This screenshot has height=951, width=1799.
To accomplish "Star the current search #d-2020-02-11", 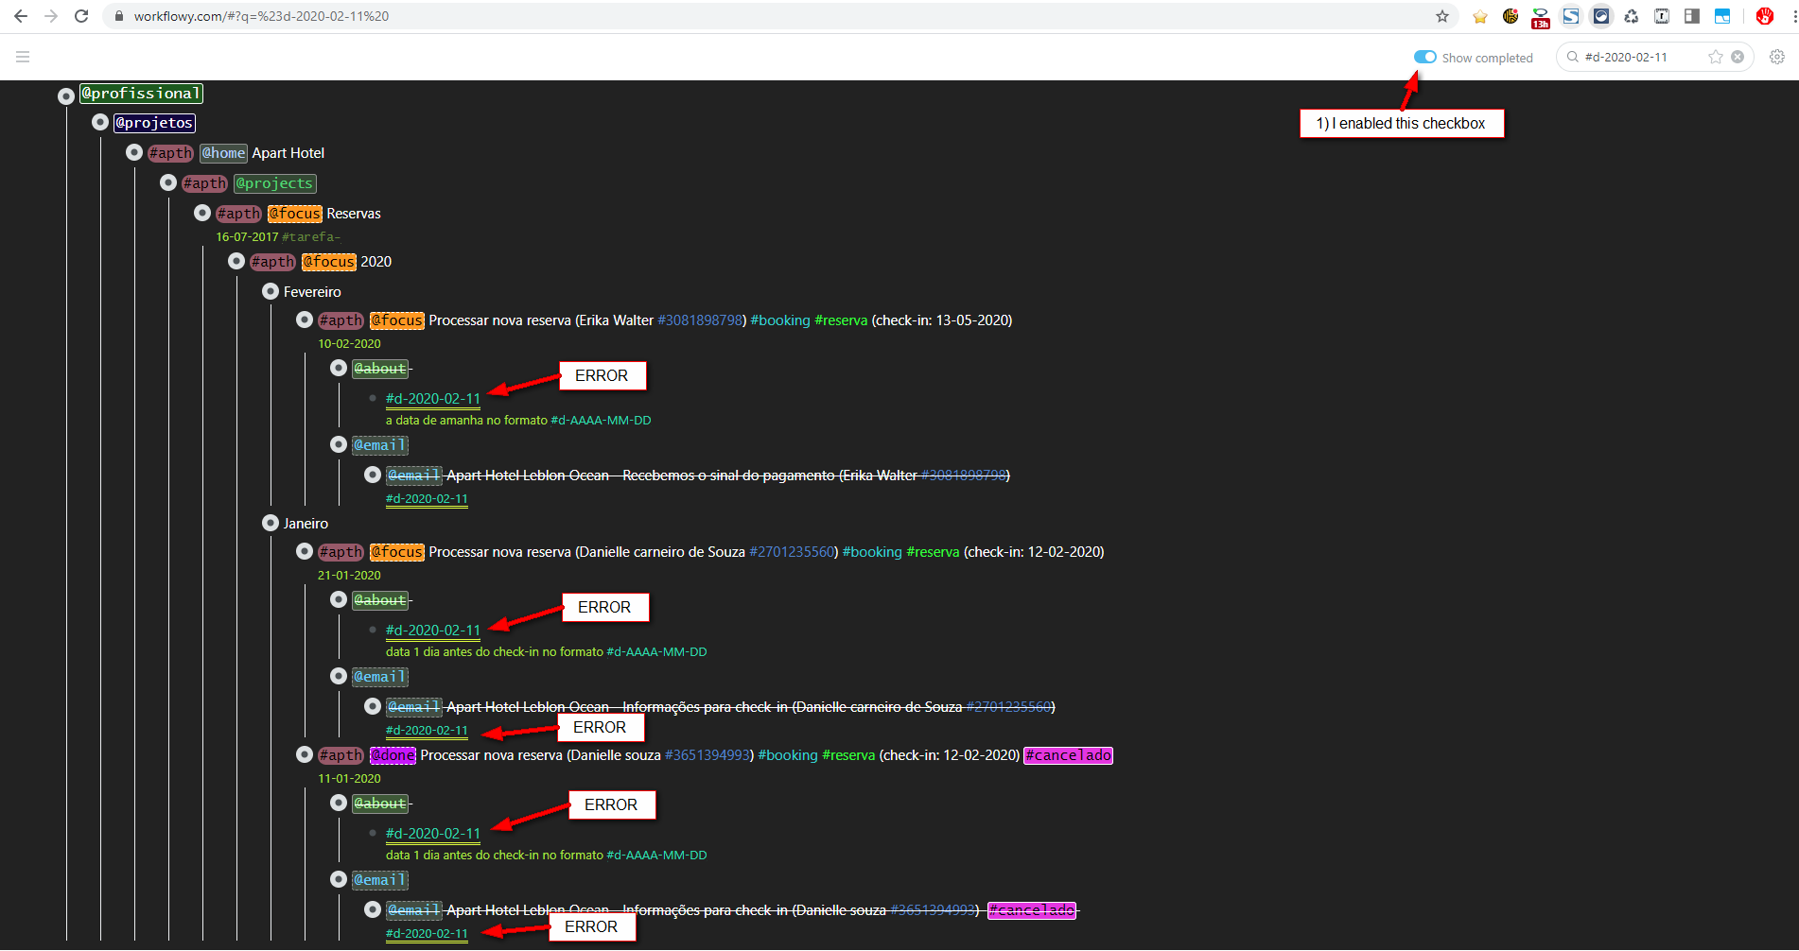I will [1716, 57].
